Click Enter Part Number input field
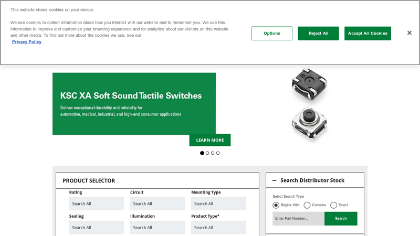 (298, 219)
